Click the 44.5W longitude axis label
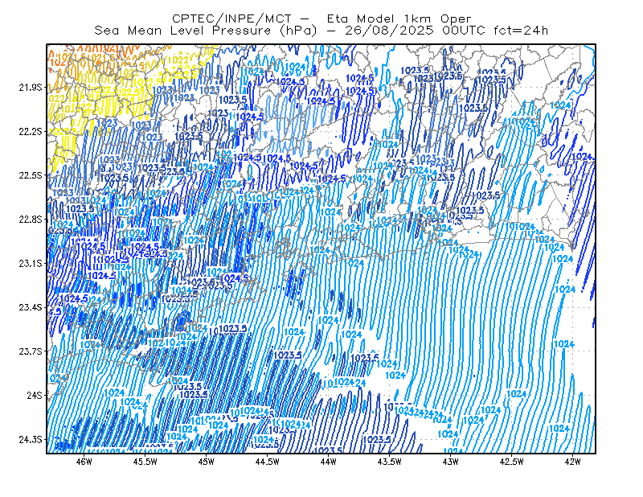The height and width of the screenshot is (497, 643). tap(268, 462)
